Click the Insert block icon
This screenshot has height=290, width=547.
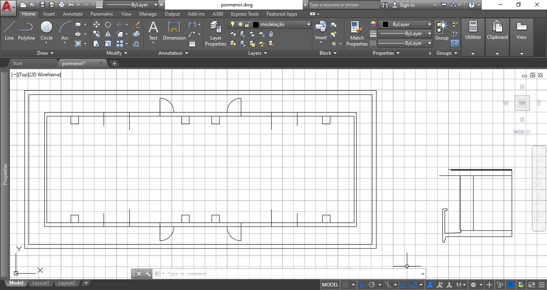tap(321, 31)
